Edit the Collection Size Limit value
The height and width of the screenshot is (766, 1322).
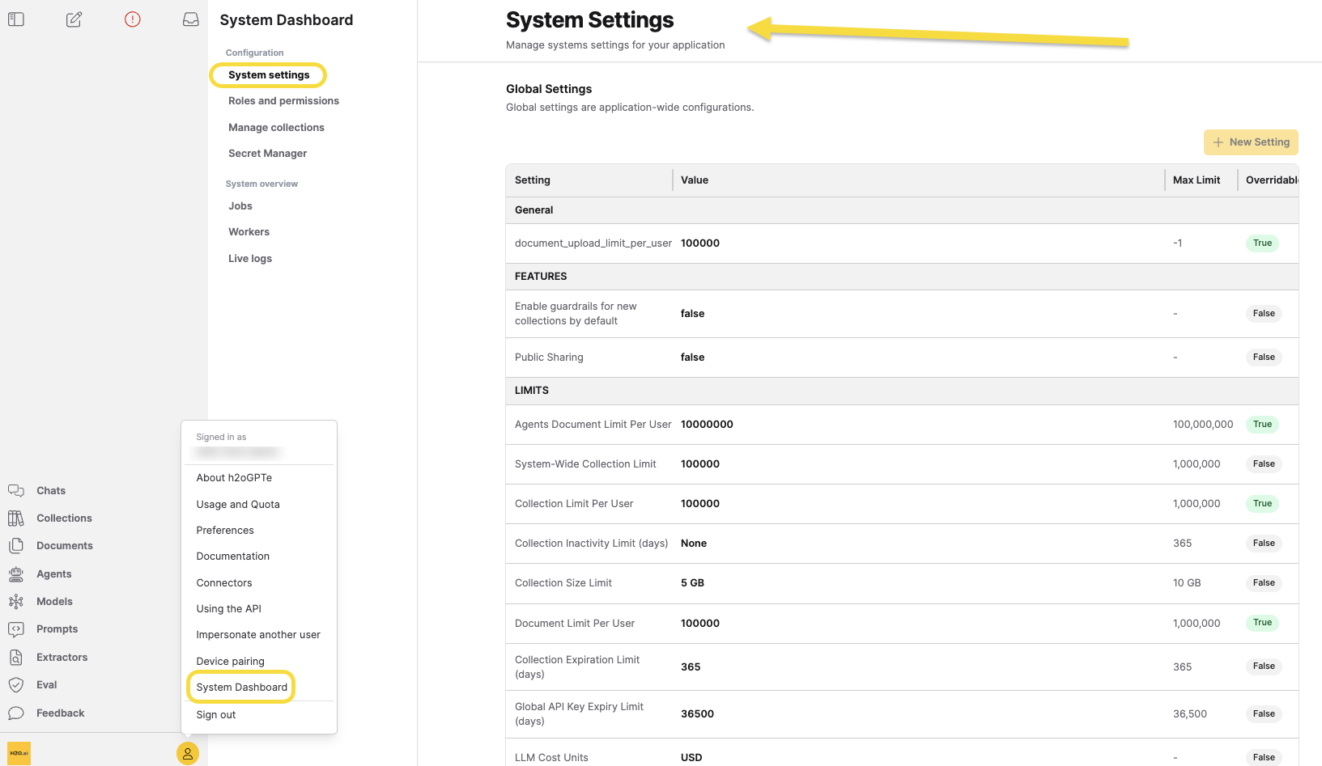tap(692, 582)
